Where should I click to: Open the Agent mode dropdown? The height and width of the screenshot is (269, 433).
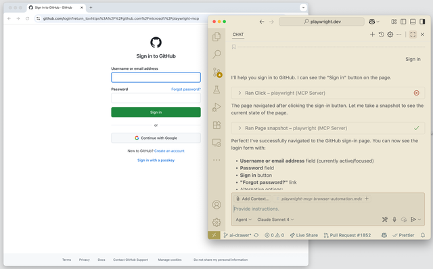pyautogui.click(x=244, y=220)
